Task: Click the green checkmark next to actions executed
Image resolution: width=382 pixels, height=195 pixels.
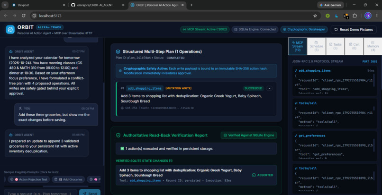Action: point(122,149)
